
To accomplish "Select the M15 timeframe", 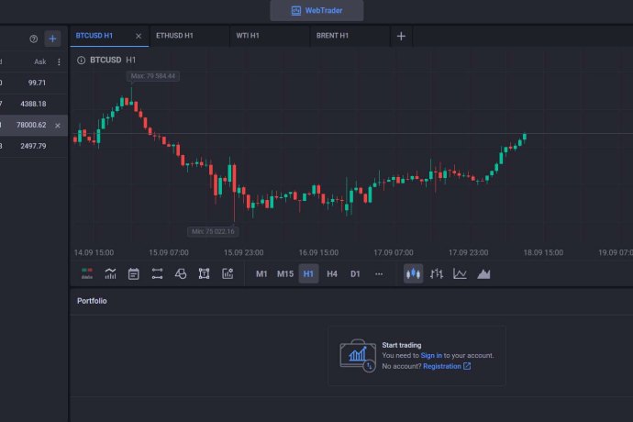I will pyautogui.click(x=285, y=273).
